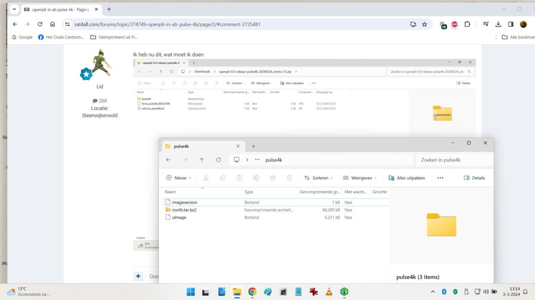Open the Weergeven view options dropdown
Screen dimensions: 535x300
[359, 178]
